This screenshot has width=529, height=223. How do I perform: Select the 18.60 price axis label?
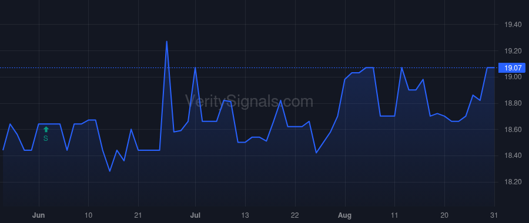pos(513,130)
